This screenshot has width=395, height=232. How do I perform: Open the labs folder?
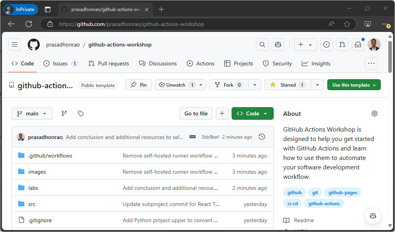coord(33,188)
